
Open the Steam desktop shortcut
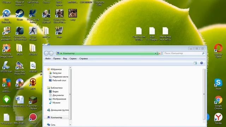pos(20,15)
